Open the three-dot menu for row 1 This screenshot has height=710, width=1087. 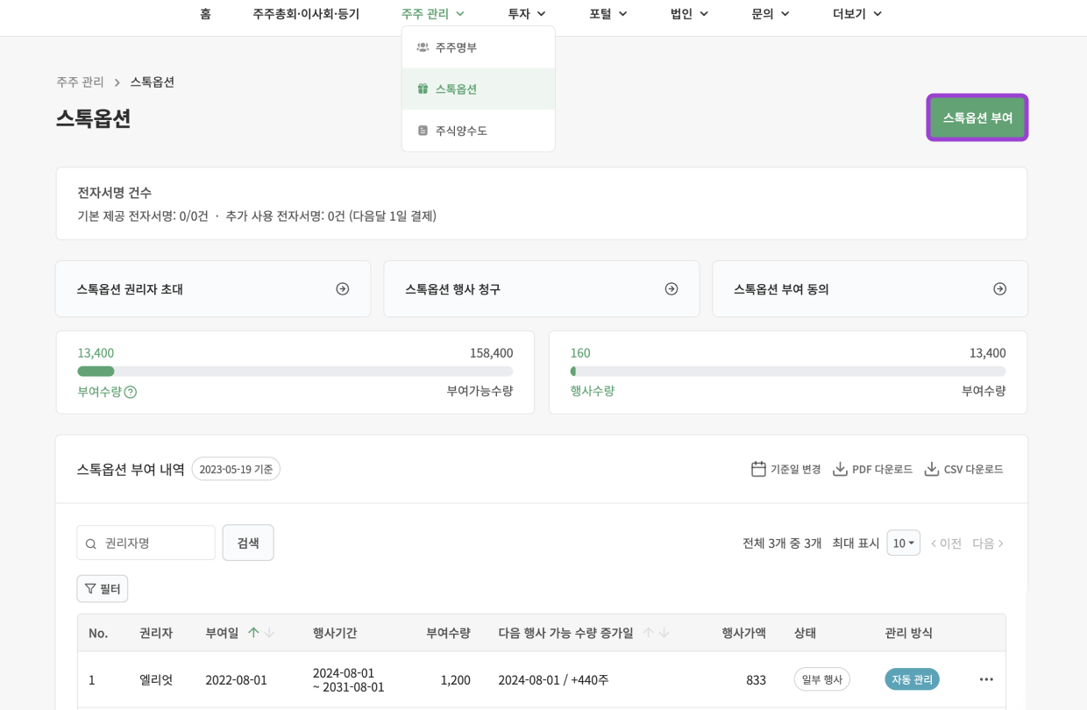[x=986, y=679]
